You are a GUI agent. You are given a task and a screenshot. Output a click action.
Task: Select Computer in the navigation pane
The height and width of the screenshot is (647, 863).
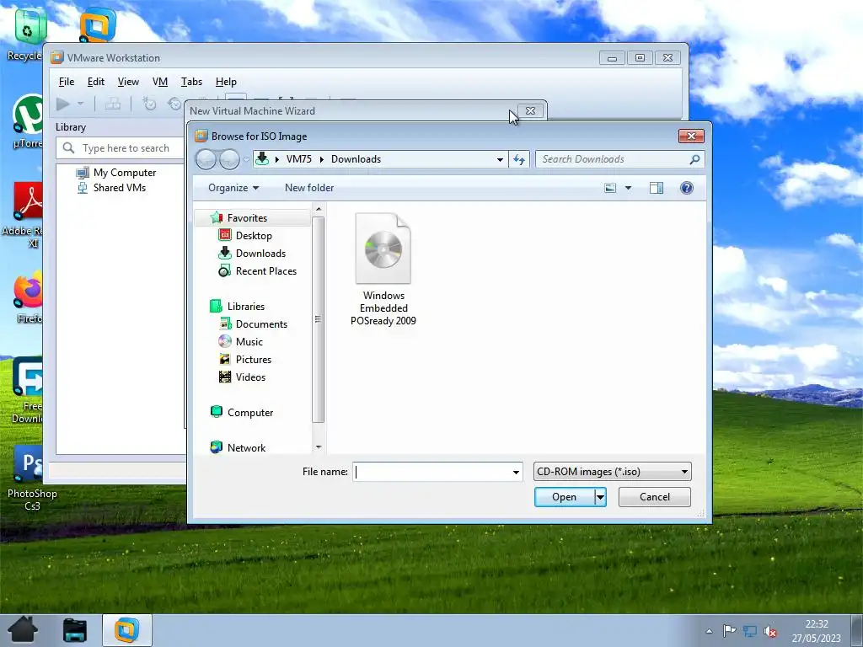249,413
